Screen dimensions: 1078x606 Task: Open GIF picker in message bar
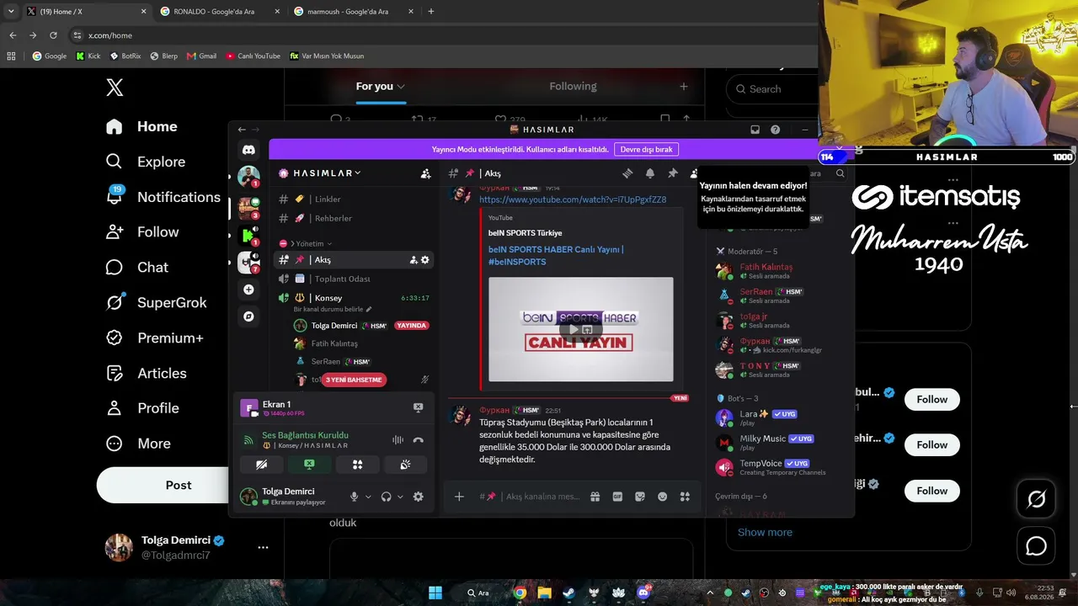(617, 497)
